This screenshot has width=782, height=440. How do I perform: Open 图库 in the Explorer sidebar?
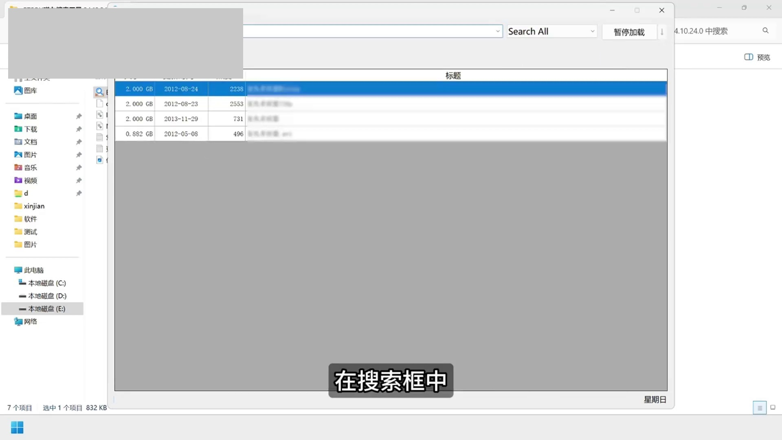tap(26, 90)
